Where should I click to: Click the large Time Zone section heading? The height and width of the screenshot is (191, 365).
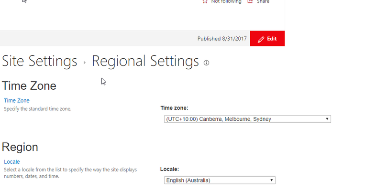pyautogui.click(x=29, y=86)
